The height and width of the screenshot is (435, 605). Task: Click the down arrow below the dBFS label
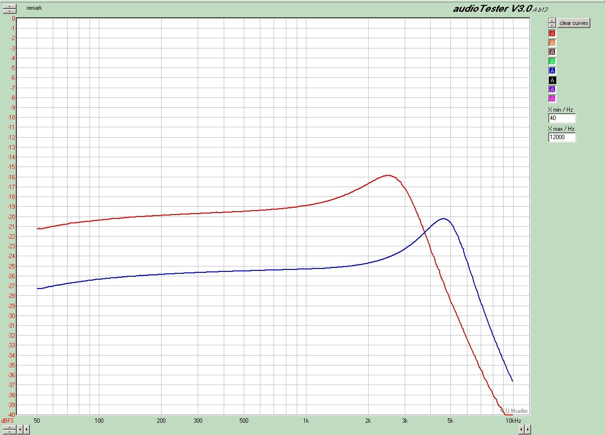pyautogui.click(x=9, y=432)
